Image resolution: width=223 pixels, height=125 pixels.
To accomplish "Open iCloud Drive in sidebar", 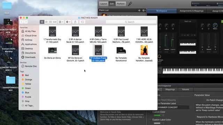I will [x=29, y=35].
